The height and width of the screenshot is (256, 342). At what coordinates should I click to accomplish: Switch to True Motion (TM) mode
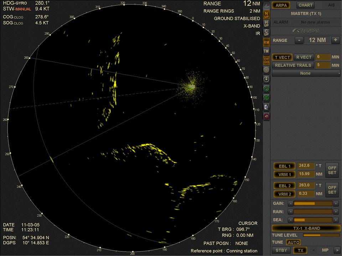pos(266,51)
